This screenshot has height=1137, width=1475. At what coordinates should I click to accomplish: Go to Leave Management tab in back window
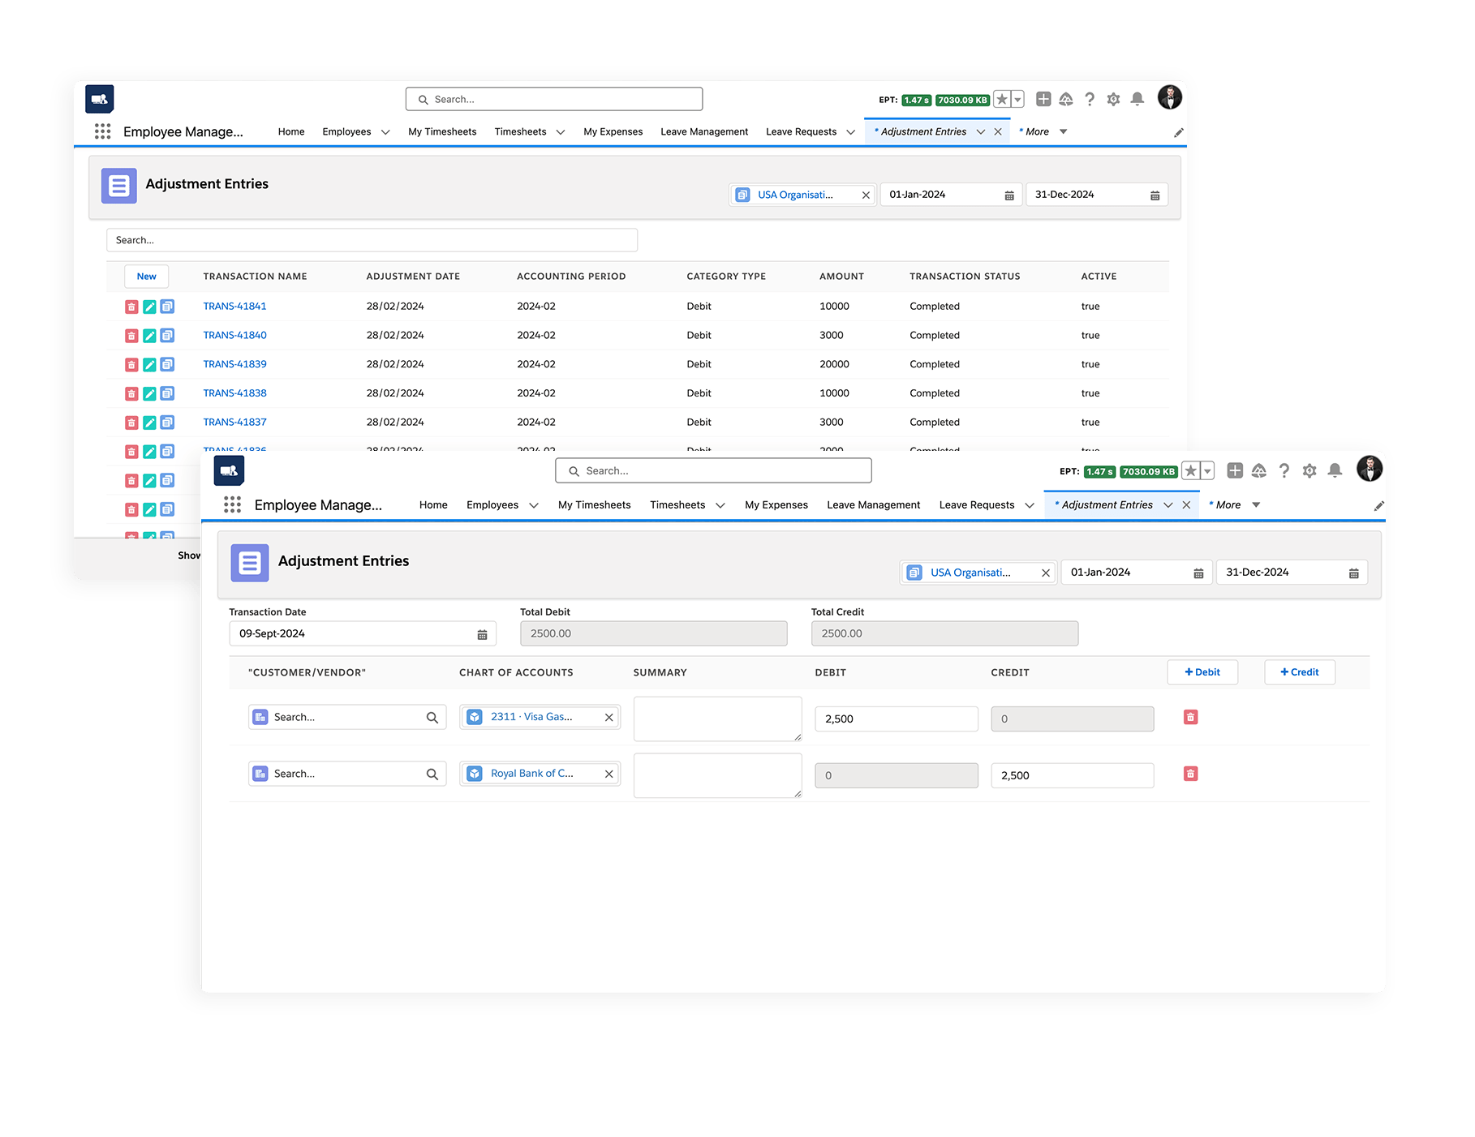(703, 131)
